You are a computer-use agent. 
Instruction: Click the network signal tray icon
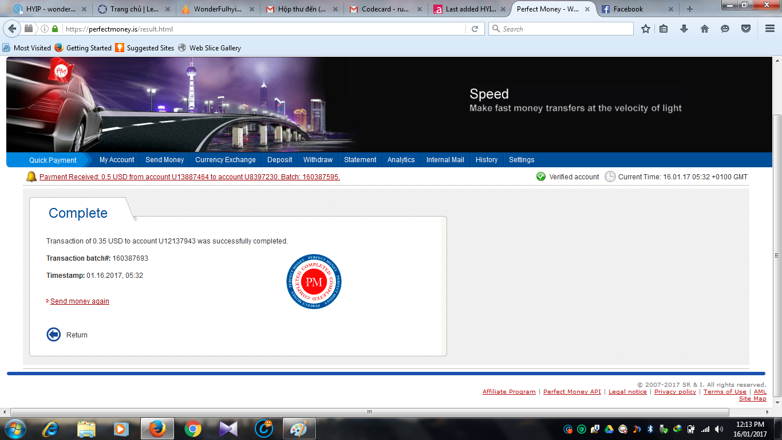[x=705, y=429]
